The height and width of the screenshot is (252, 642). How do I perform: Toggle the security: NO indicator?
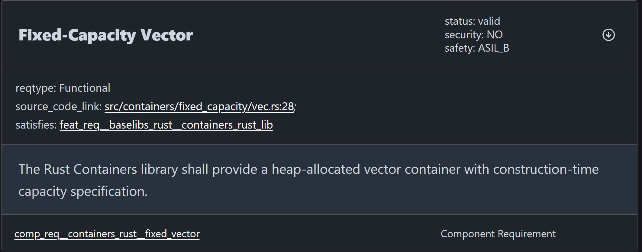(474, 34)
